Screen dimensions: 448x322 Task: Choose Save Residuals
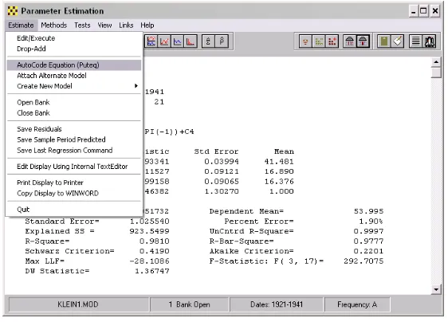73,129
